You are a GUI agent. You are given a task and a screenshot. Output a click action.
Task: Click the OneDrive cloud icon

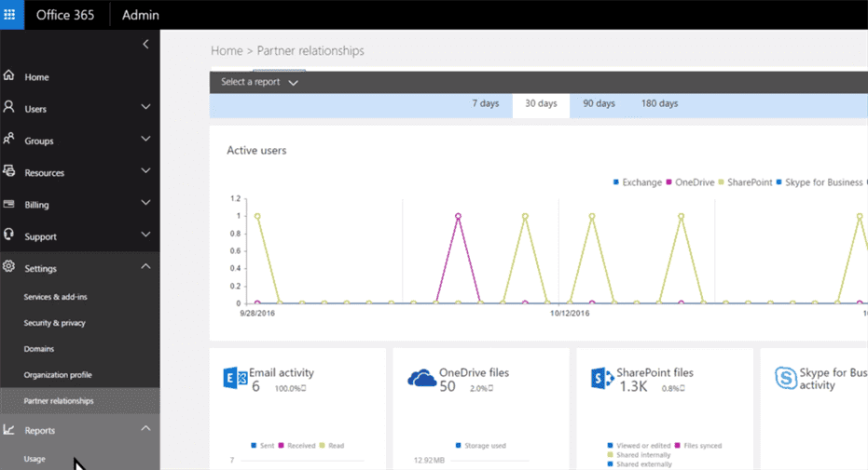pyautogui.click(x=421, y=378)
